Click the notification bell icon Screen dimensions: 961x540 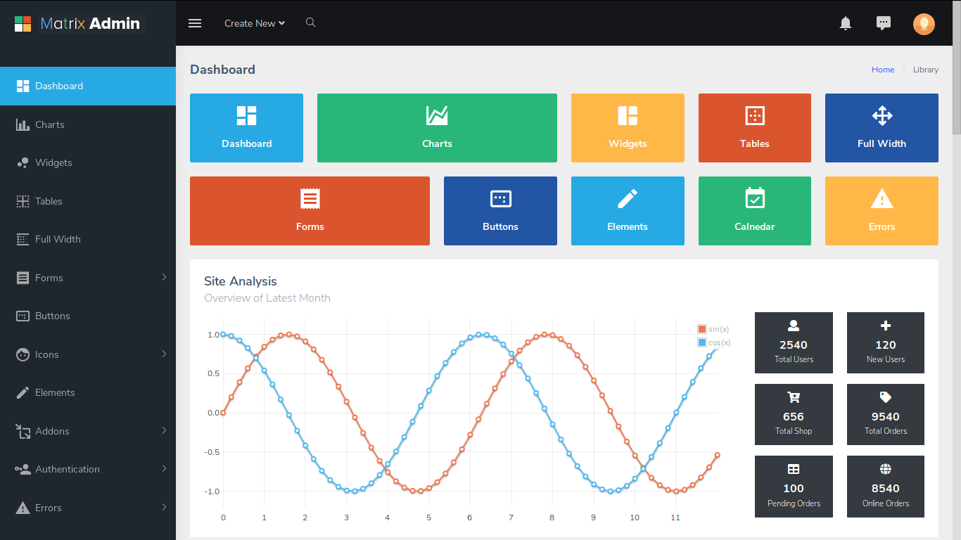point(846,23)
